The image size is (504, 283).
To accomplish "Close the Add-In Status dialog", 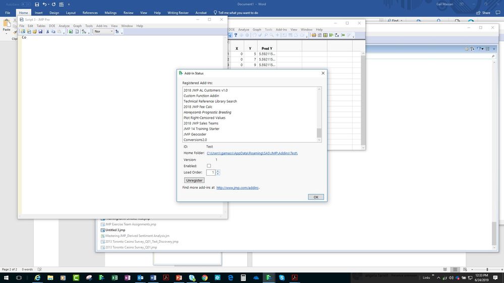I will (x=323, y=73).
